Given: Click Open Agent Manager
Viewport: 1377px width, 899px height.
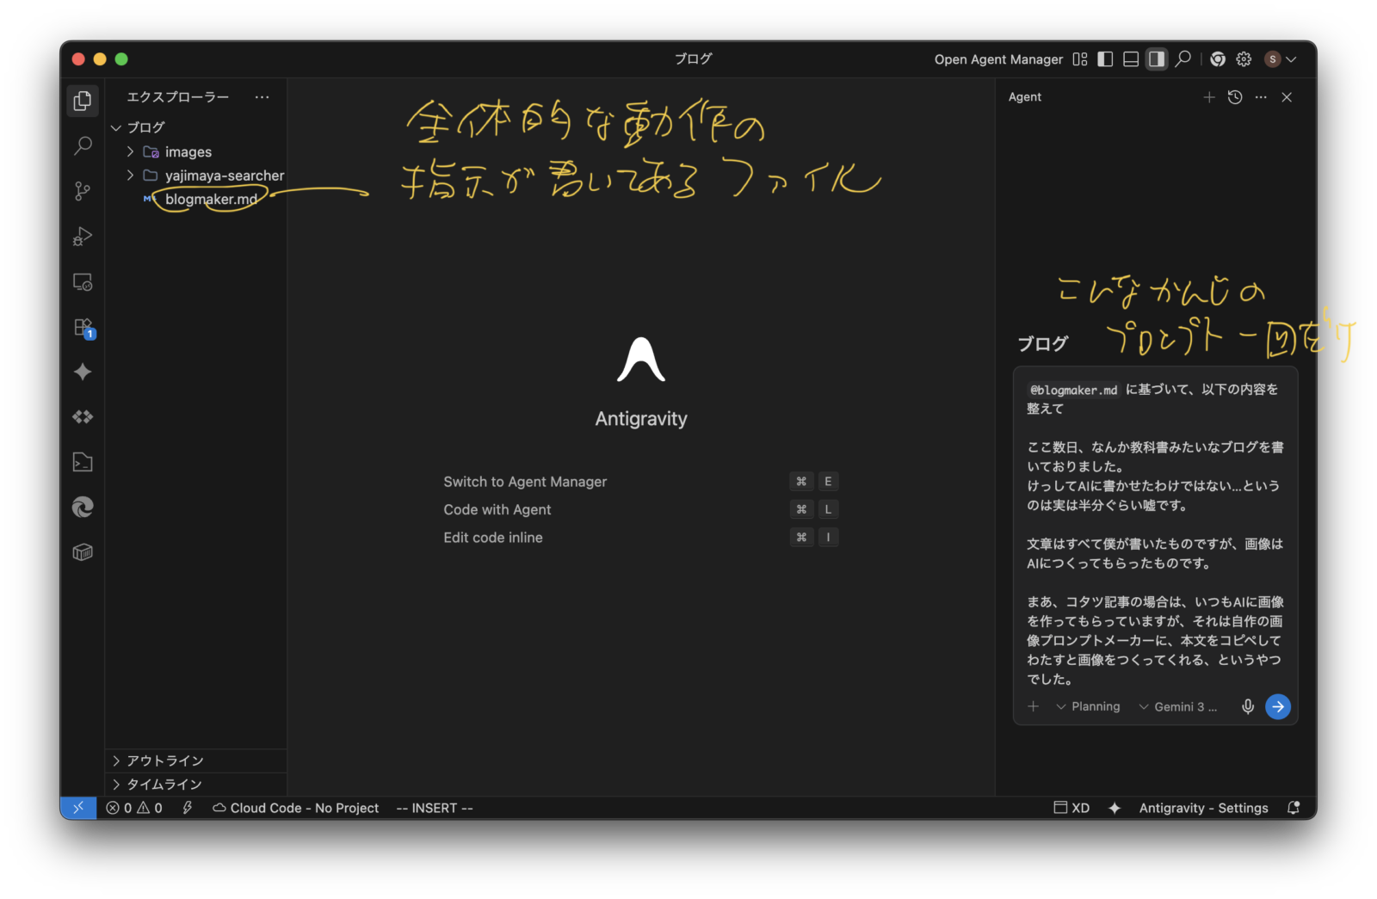Looking at the screenshot, I should tap(998, 59).
